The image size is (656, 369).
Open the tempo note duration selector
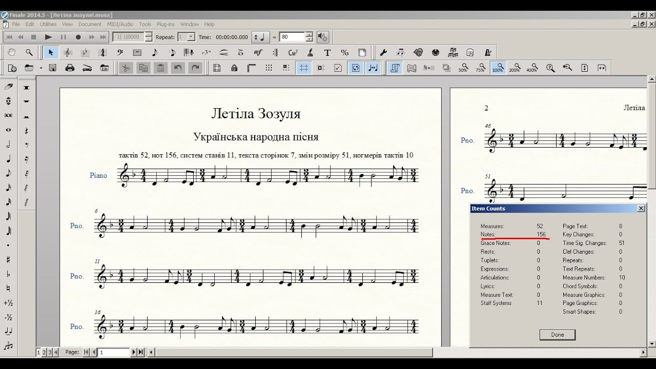click(x=261, y=37)
